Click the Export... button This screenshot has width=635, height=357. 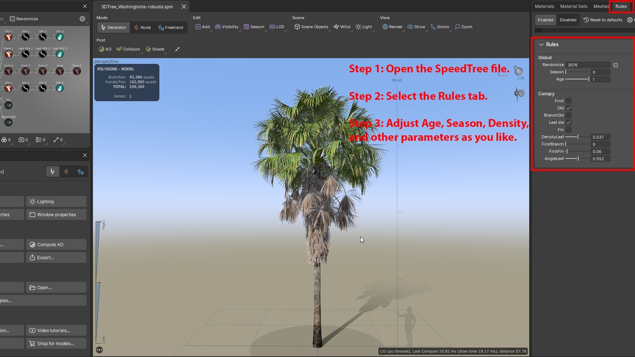(x=56, y=257)
